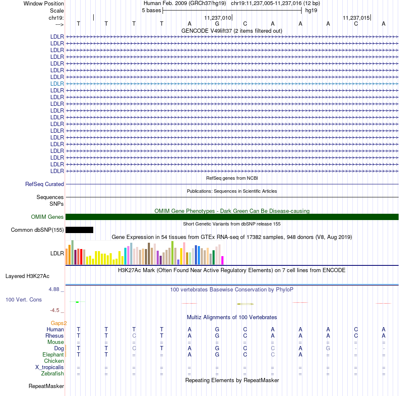399x396 pixels.
Task: Open OMIM Gene Phenotypes track title
Action: tap(232, 211)
